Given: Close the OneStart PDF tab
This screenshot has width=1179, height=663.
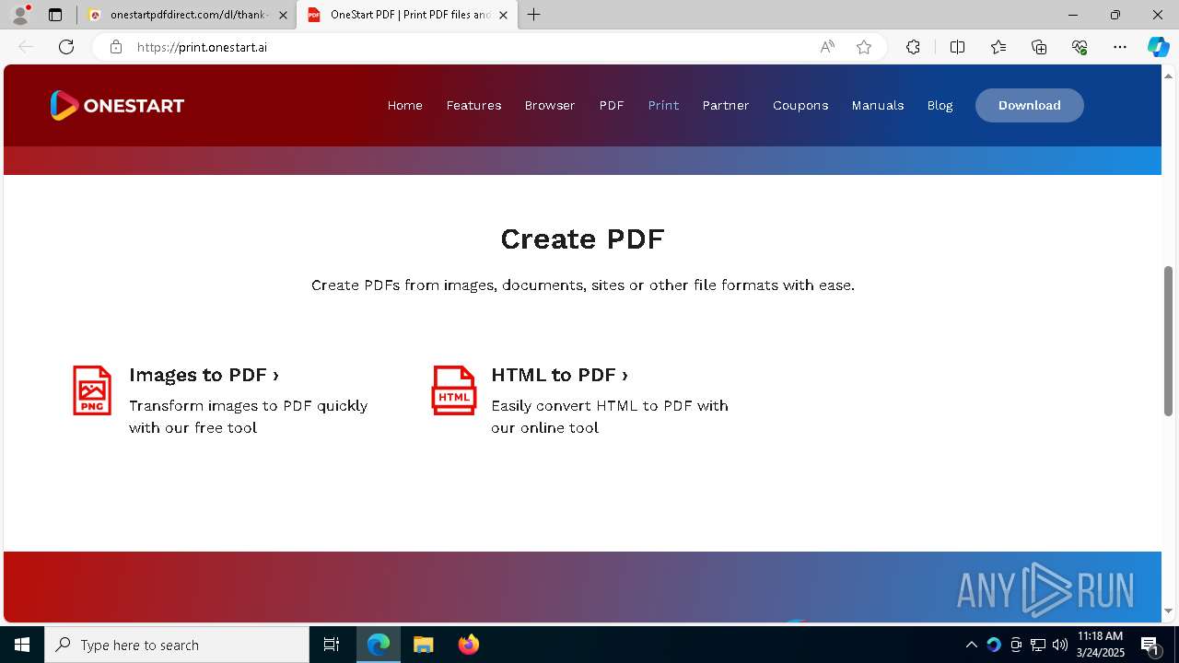Looking at the screenshot, I should click(503, 15).
